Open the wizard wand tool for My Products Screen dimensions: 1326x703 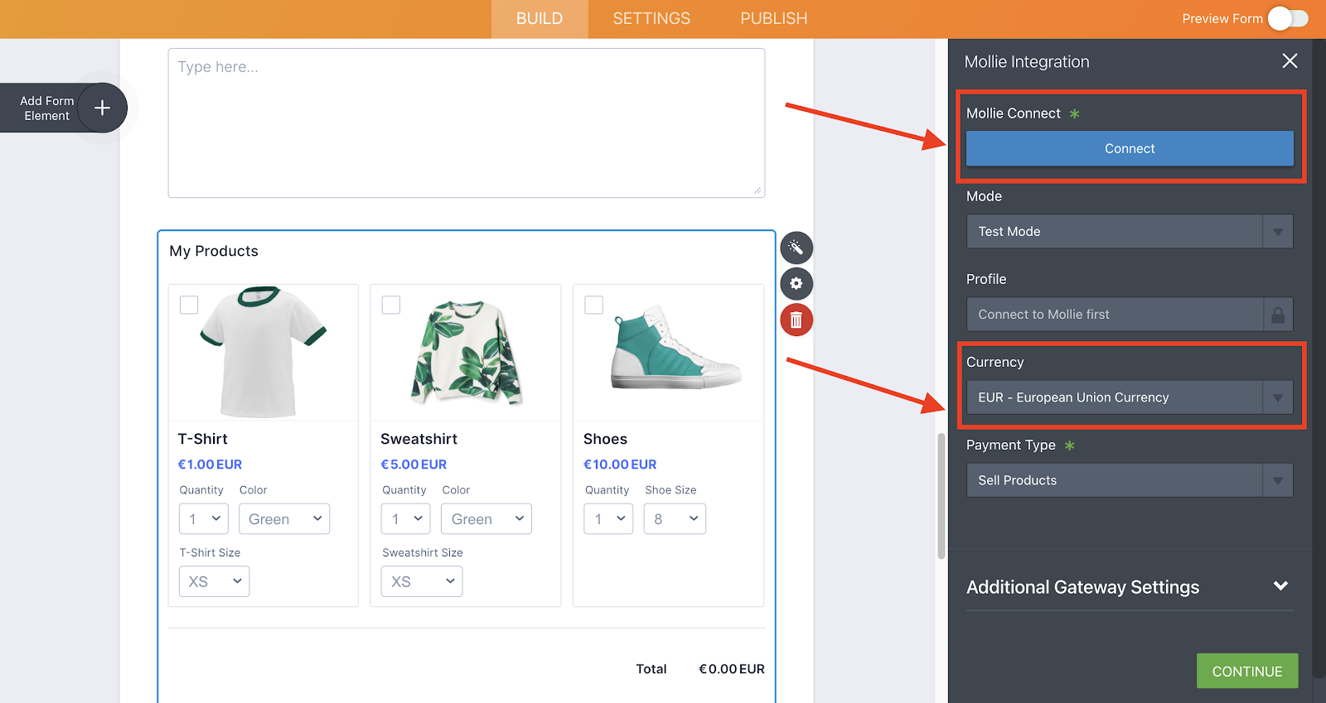(x=796, y=248)
